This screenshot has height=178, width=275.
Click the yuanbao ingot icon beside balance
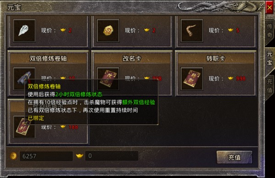pos(79,156)
